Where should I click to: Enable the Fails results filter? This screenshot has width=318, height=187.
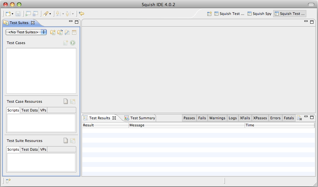[x=202, y=118]
